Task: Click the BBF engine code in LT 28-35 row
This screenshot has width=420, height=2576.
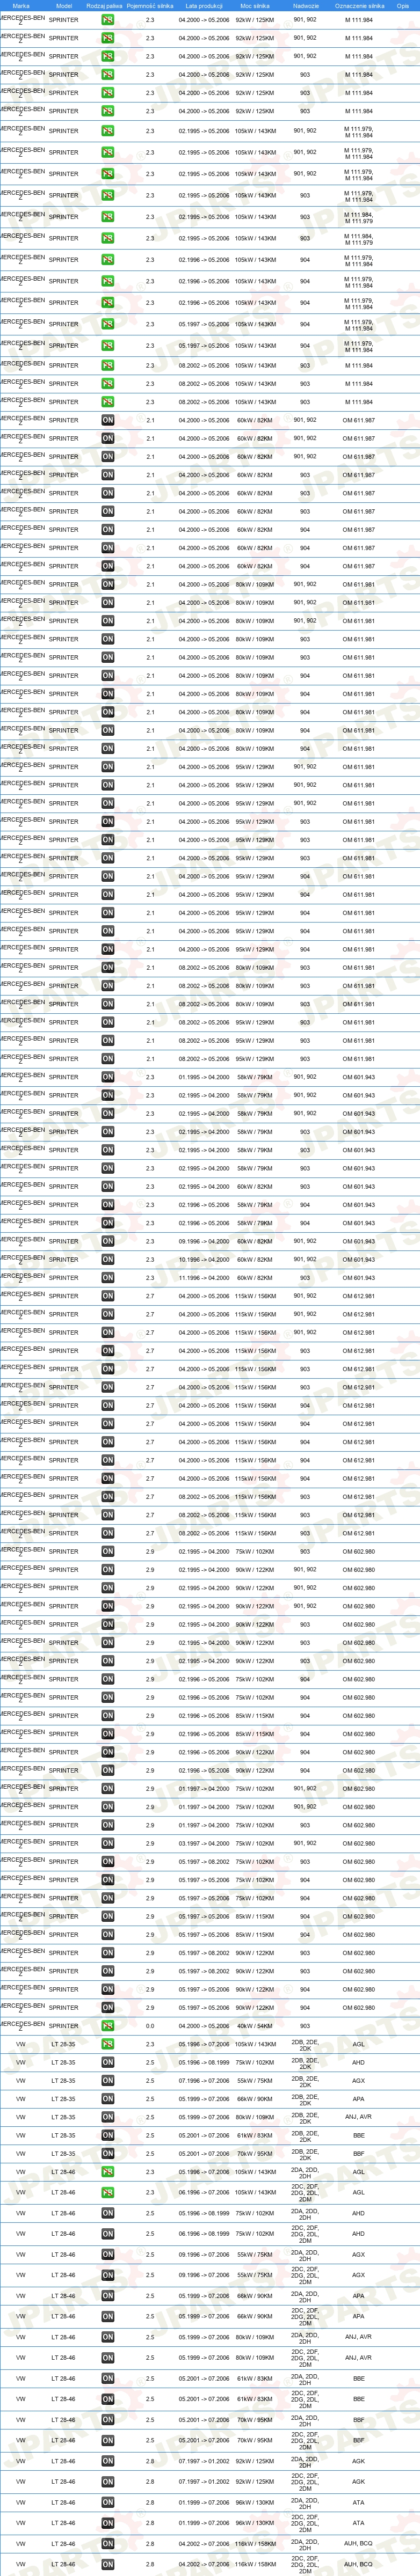Action: (x=359, y=2154)
